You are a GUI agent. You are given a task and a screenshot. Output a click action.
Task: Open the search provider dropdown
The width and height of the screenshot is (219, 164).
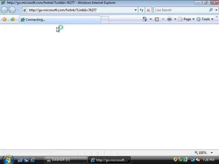click(x=216, y=10)
